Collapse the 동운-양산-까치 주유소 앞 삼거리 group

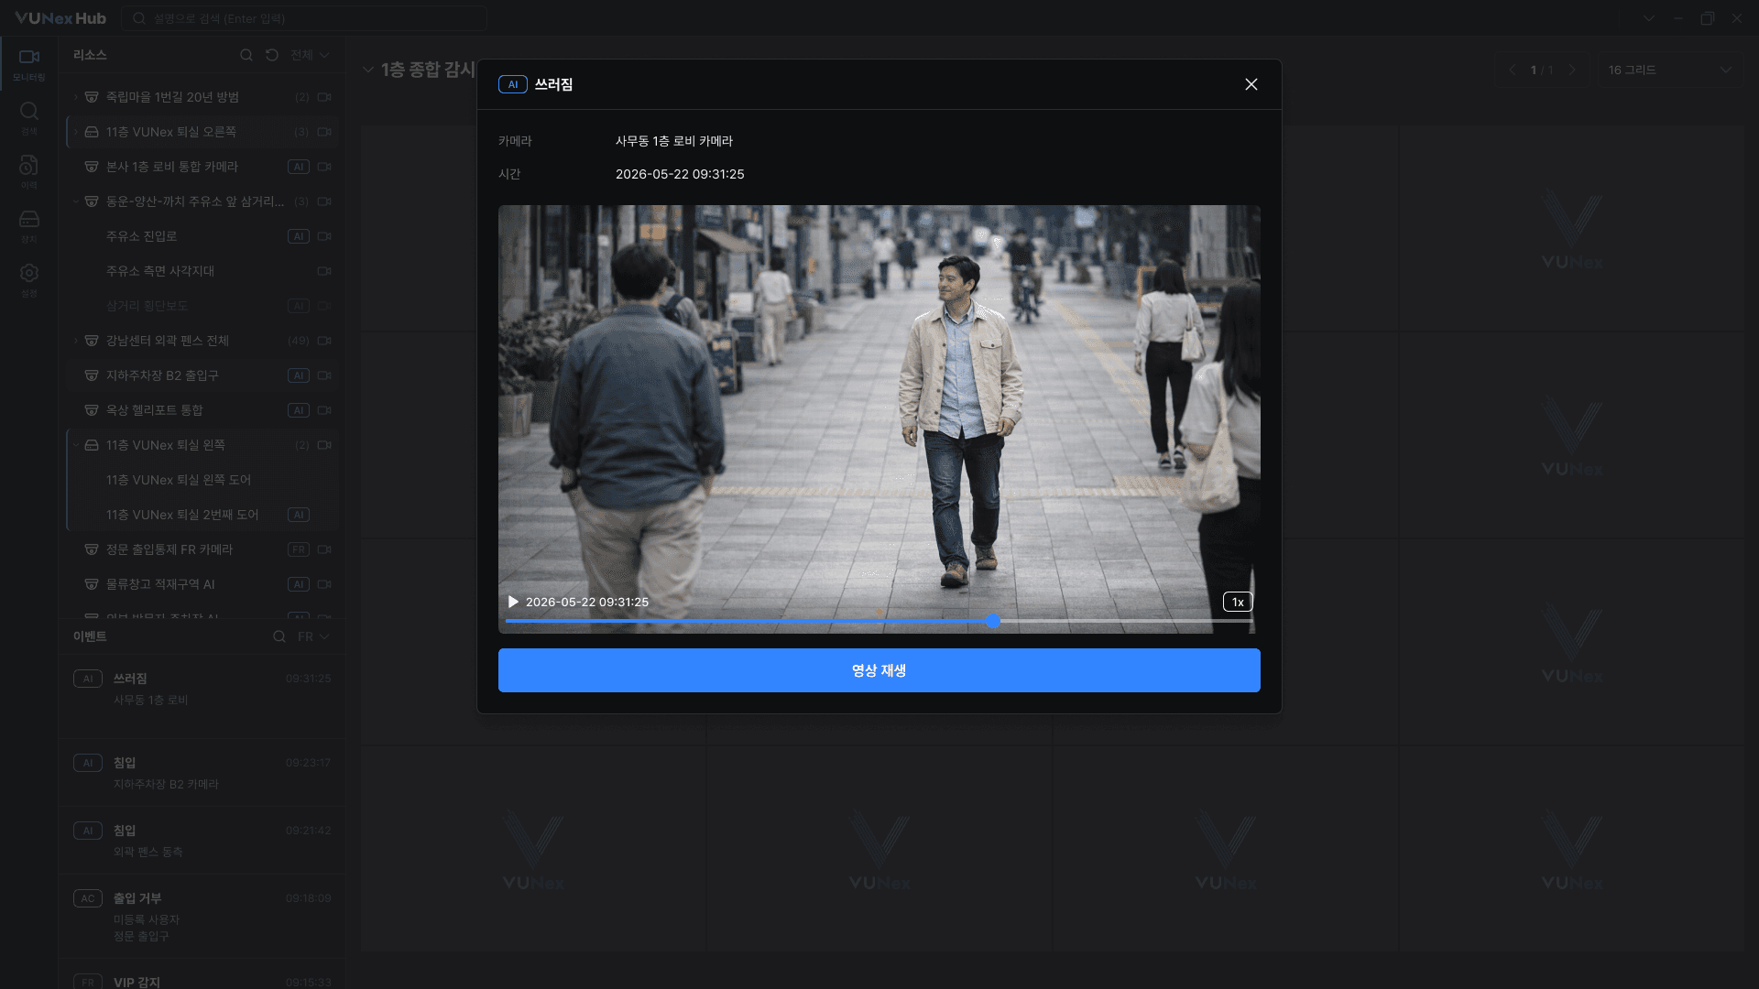75,201
